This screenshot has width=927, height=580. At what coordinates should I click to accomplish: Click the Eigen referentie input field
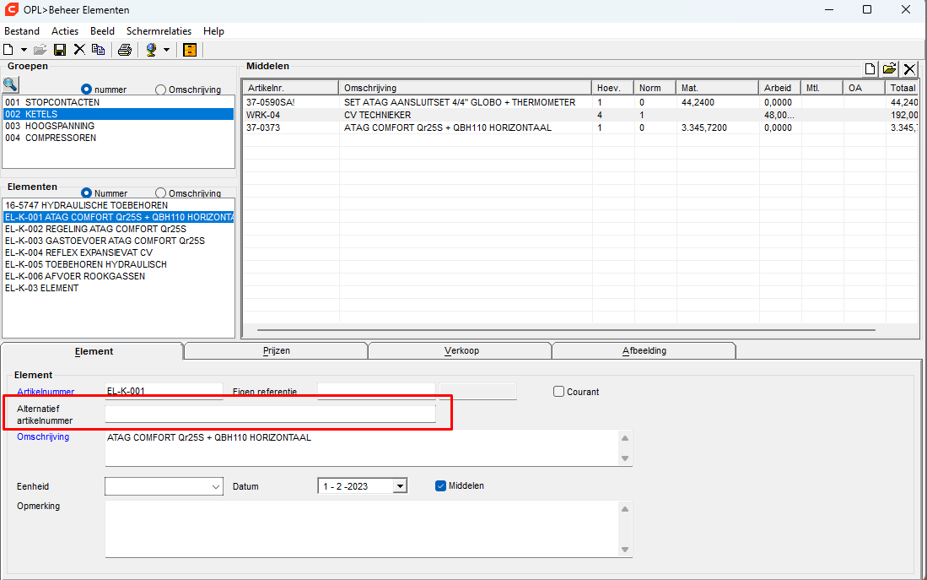tap(376, 391)
